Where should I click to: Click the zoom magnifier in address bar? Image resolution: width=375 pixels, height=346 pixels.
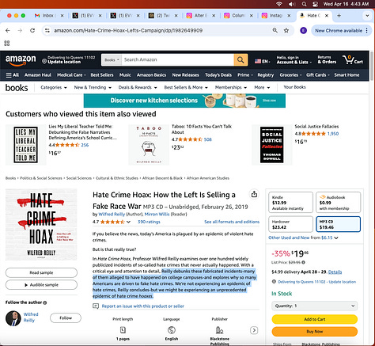(x=275, y=31)
